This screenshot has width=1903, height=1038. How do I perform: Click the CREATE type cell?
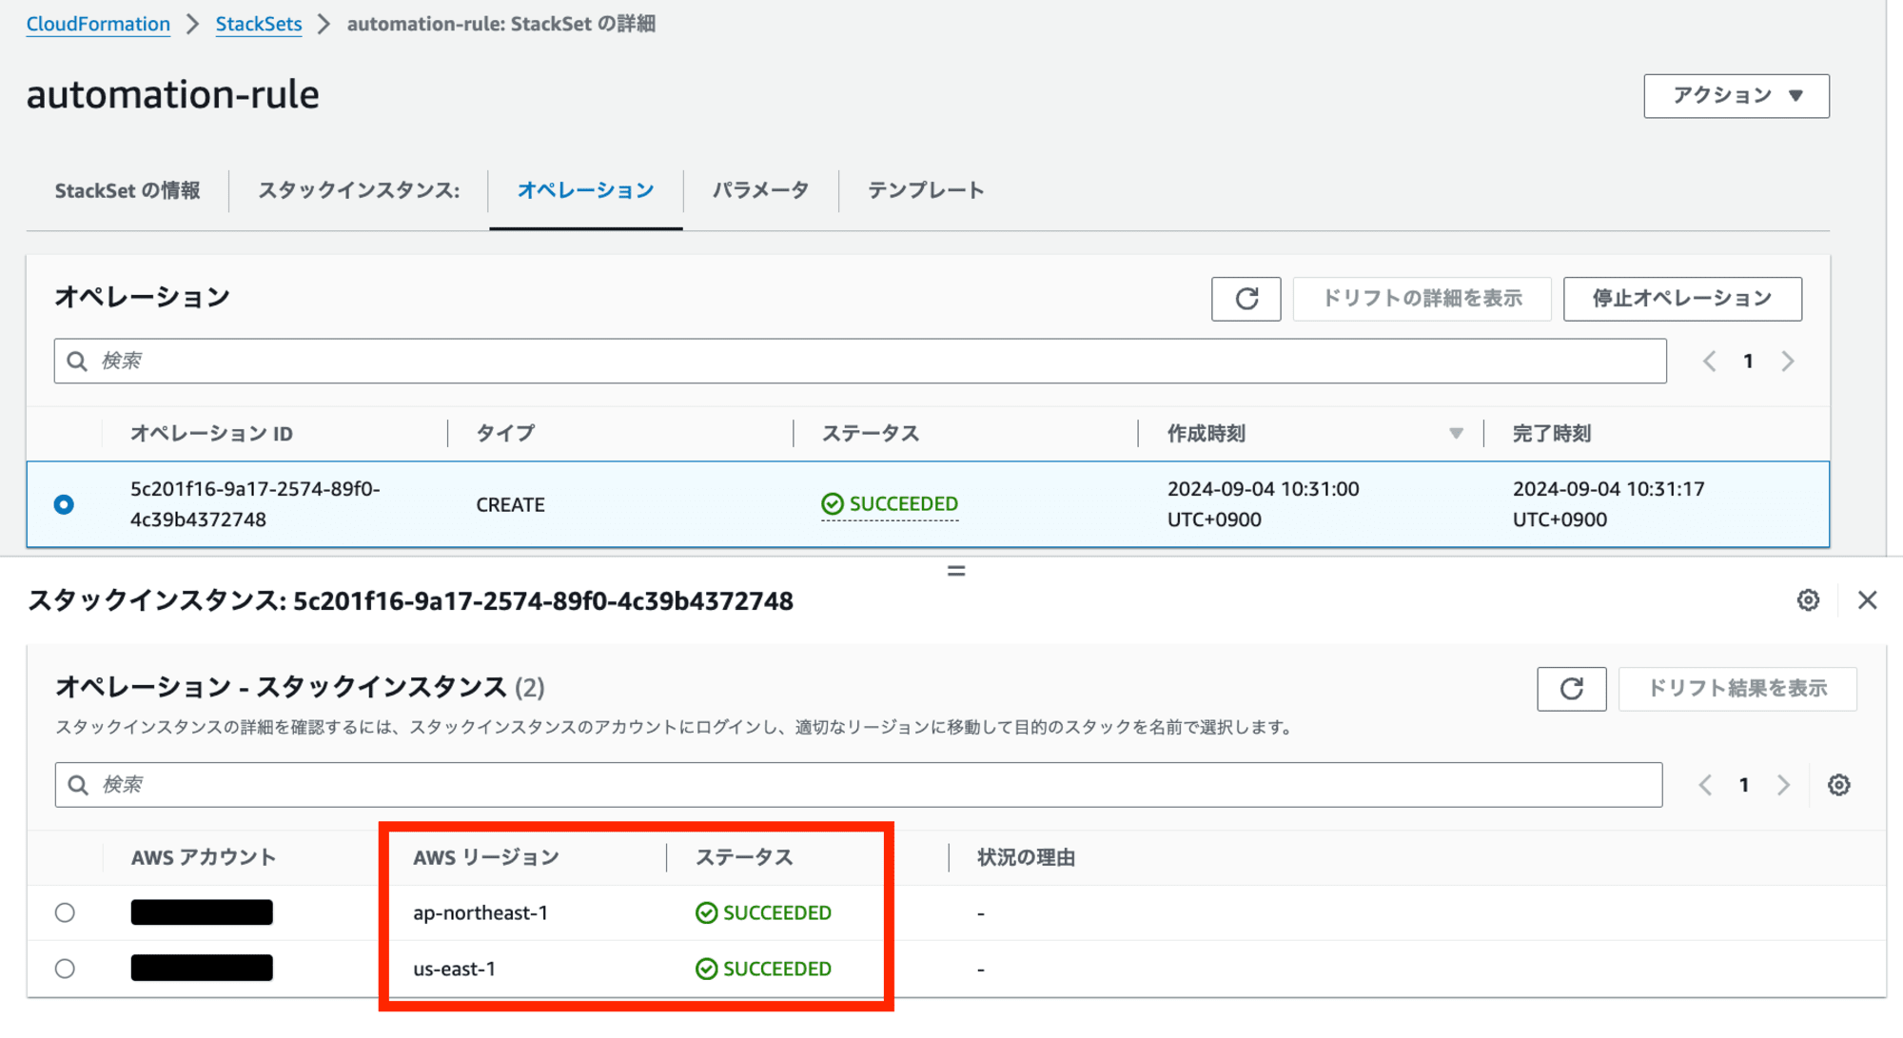click(x=510, y=504)
